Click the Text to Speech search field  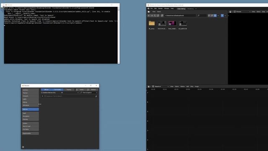point(89,93)
